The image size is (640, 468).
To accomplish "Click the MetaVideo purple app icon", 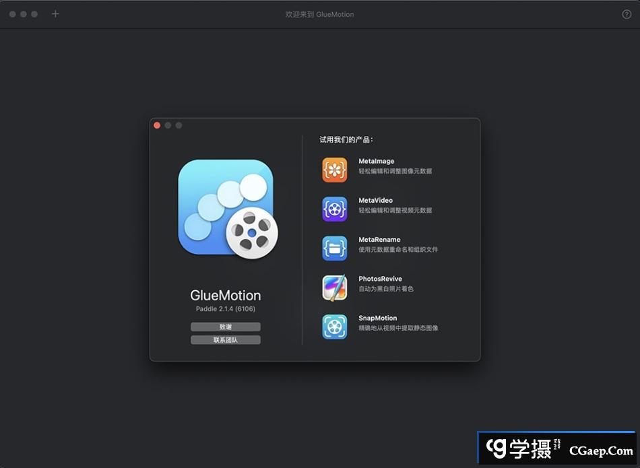I will tap(335, 209).
